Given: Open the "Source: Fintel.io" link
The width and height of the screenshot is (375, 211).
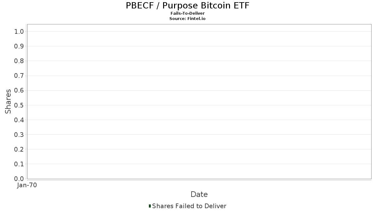Looking at the screenshot, I should point(187,18).
